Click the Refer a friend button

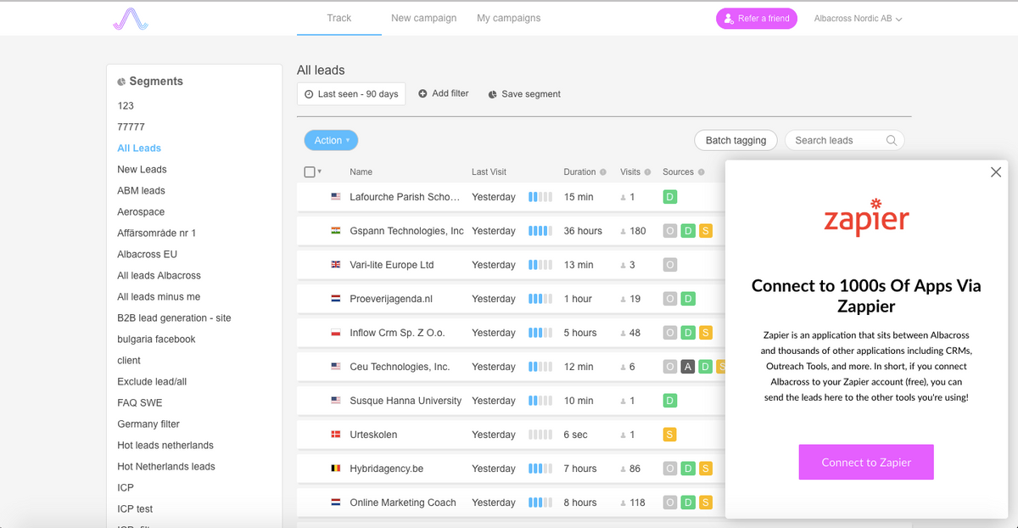tap(757, 19)
